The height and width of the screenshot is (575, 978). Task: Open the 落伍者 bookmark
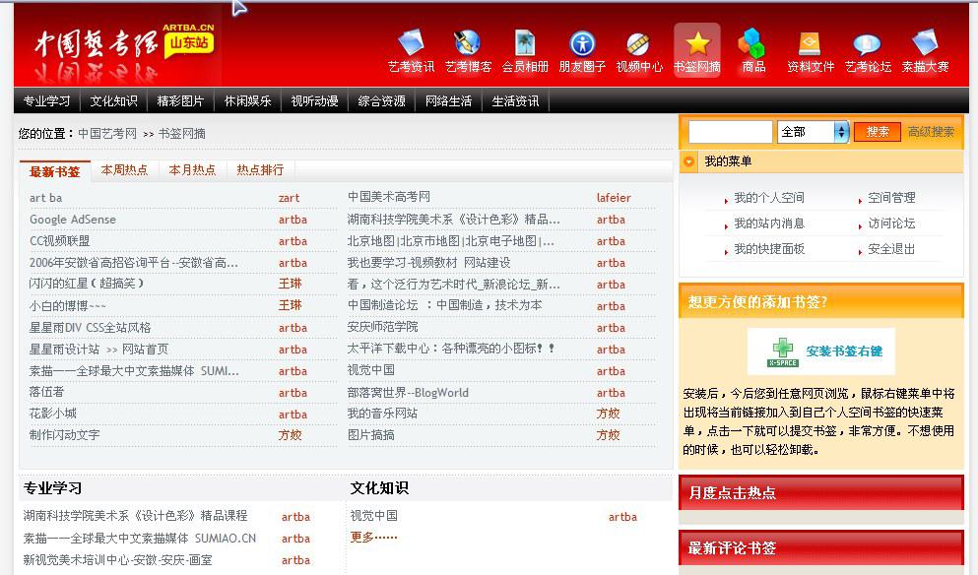pos(46,392)
